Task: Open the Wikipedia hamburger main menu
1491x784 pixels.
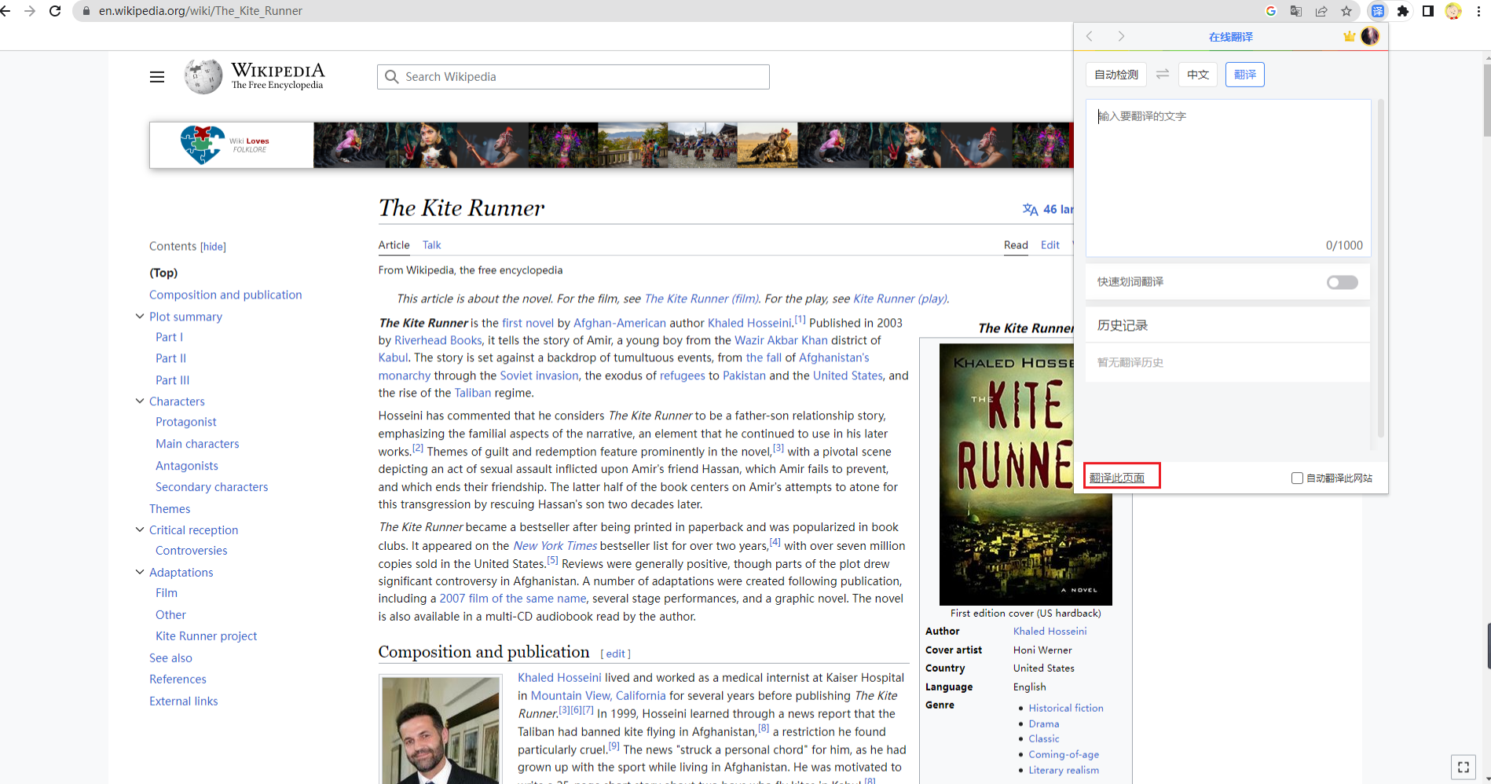Action: pos(157,77)
